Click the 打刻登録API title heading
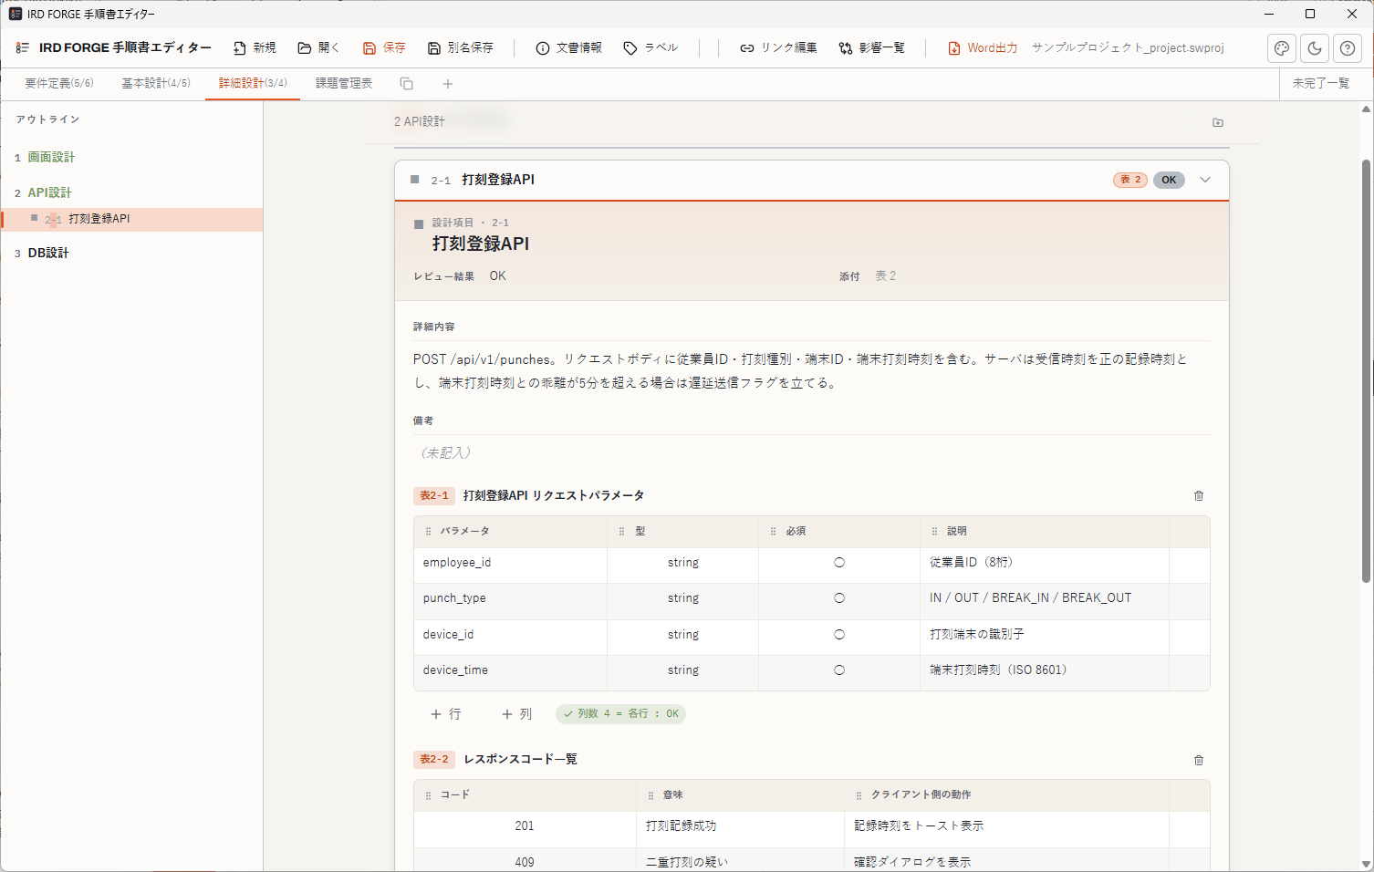Image resolution: width=1374 pixels, height=872 pixels. point(481,244)
